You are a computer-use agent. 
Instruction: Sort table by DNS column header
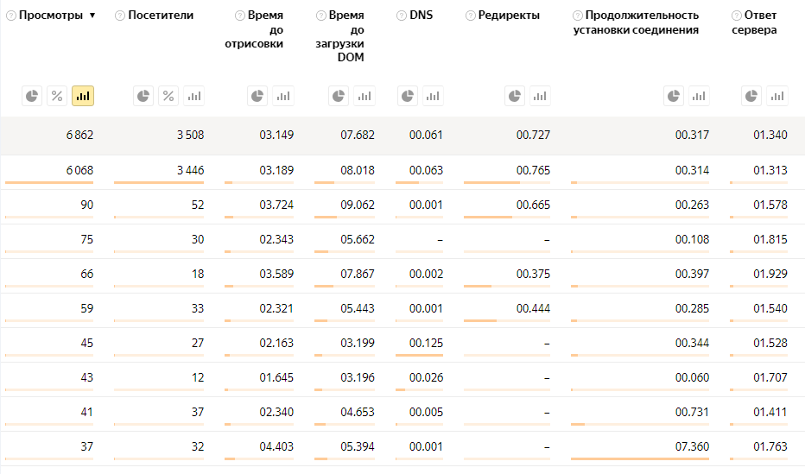422,16
